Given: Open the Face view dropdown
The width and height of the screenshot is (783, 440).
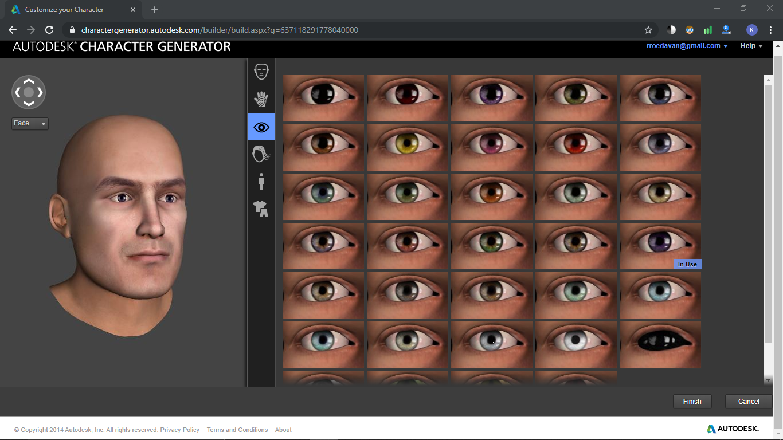Looking at the screenshot, I should [29, 123].
